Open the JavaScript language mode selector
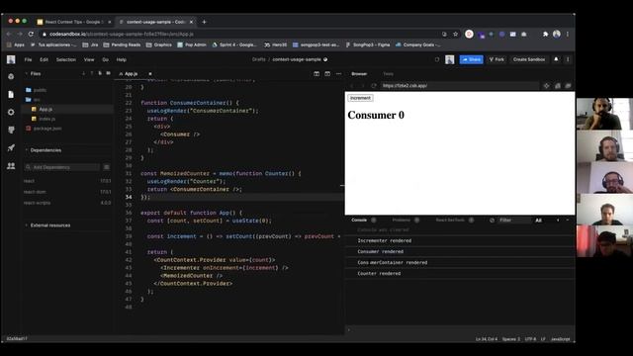633x356 pixels. [x=561, y=339]
